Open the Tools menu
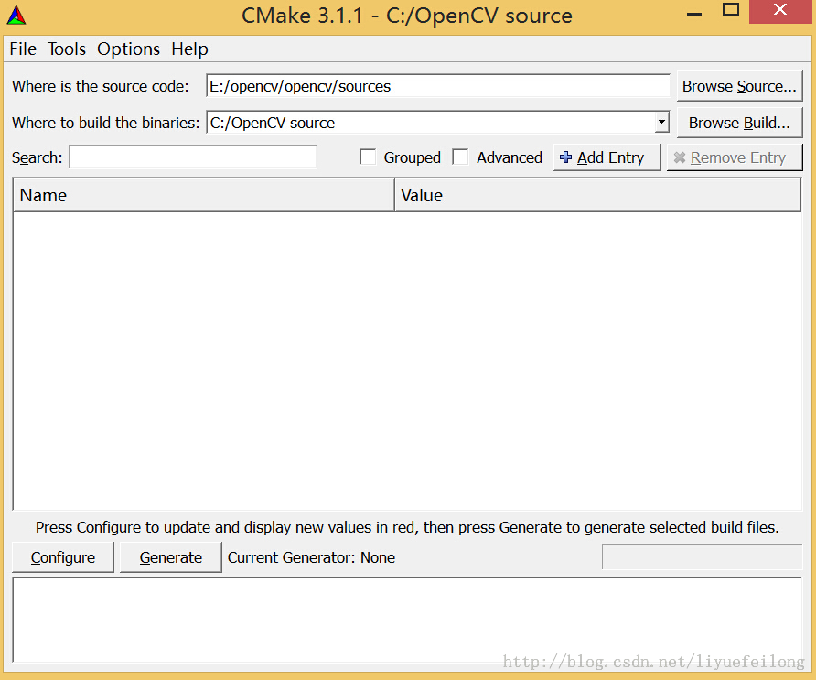This screenshot has width=816, height=680. [x=67, y=49]
